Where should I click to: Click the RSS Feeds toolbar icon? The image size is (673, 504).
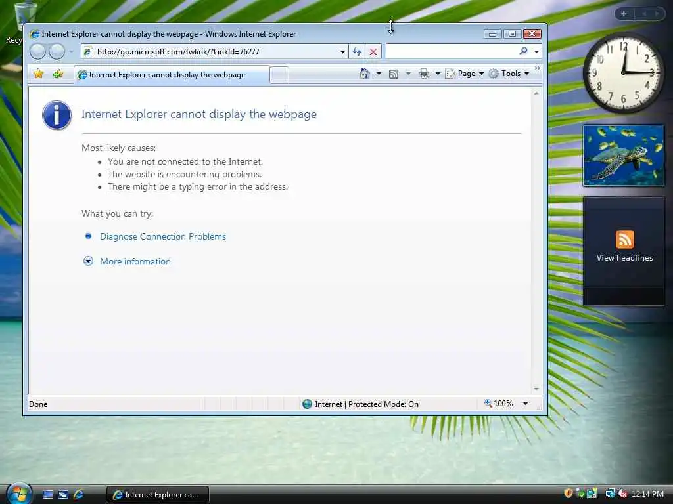[x=394, y=73]
